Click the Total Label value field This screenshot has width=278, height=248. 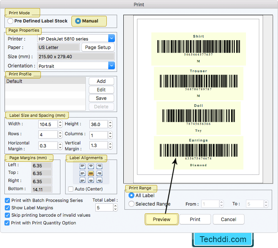(104, 207)
